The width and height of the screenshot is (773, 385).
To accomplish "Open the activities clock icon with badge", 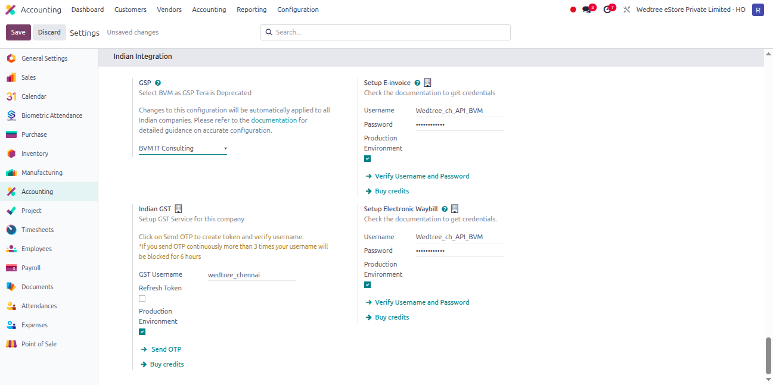I will (607, 10).
